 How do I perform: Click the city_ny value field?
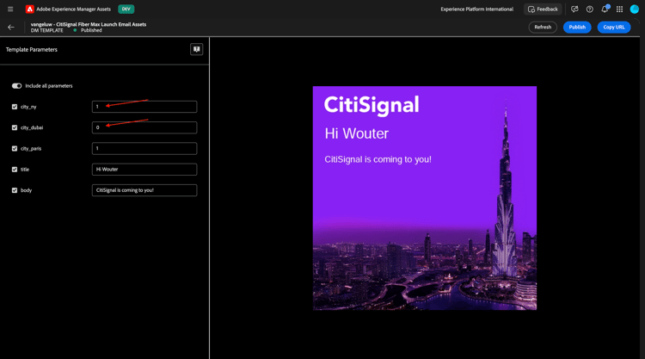point(144,107)
